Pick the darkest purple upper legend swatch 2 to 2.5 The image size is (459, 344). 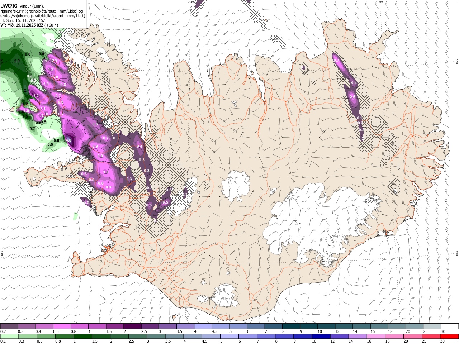click(132, 326)
